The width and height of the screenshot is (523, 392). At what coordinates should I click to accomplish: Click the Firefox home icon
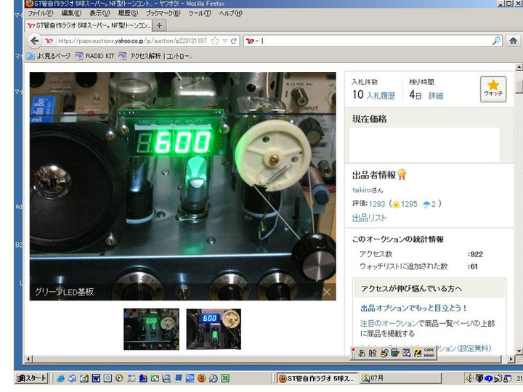click(x=514, y=41)
